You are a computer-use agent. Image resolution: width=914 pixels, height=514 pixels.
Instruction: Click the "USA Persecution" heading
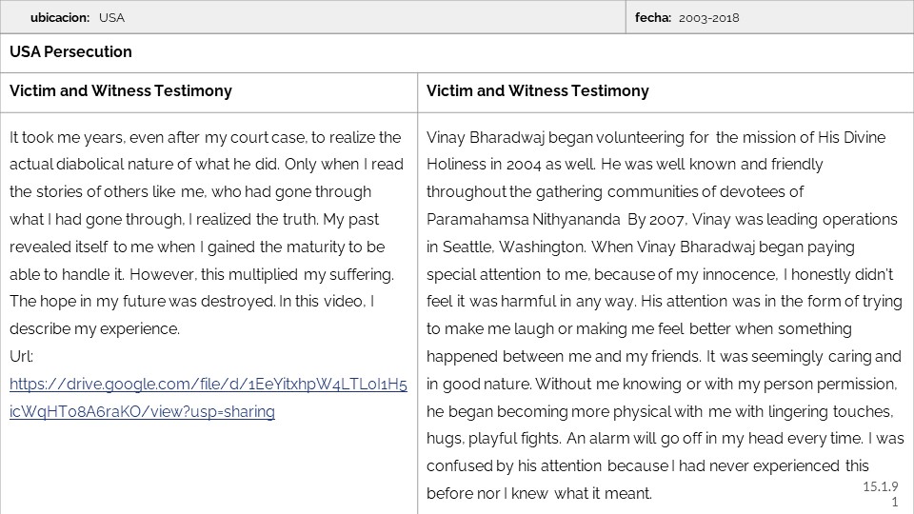(x=70, y=51)
